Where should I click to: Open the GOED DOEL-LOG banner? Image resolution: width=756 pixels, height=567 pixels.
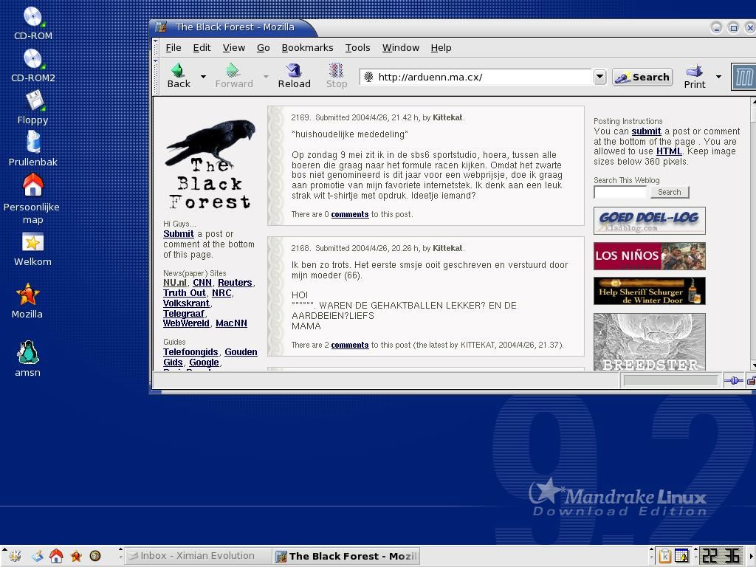point(650,220)
